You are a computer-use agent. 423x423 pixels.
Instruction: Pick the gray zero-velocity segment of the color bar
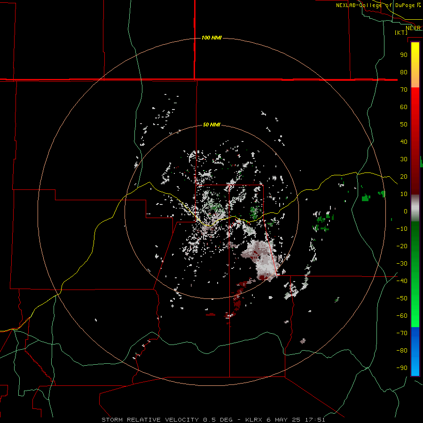pos(415,208)
